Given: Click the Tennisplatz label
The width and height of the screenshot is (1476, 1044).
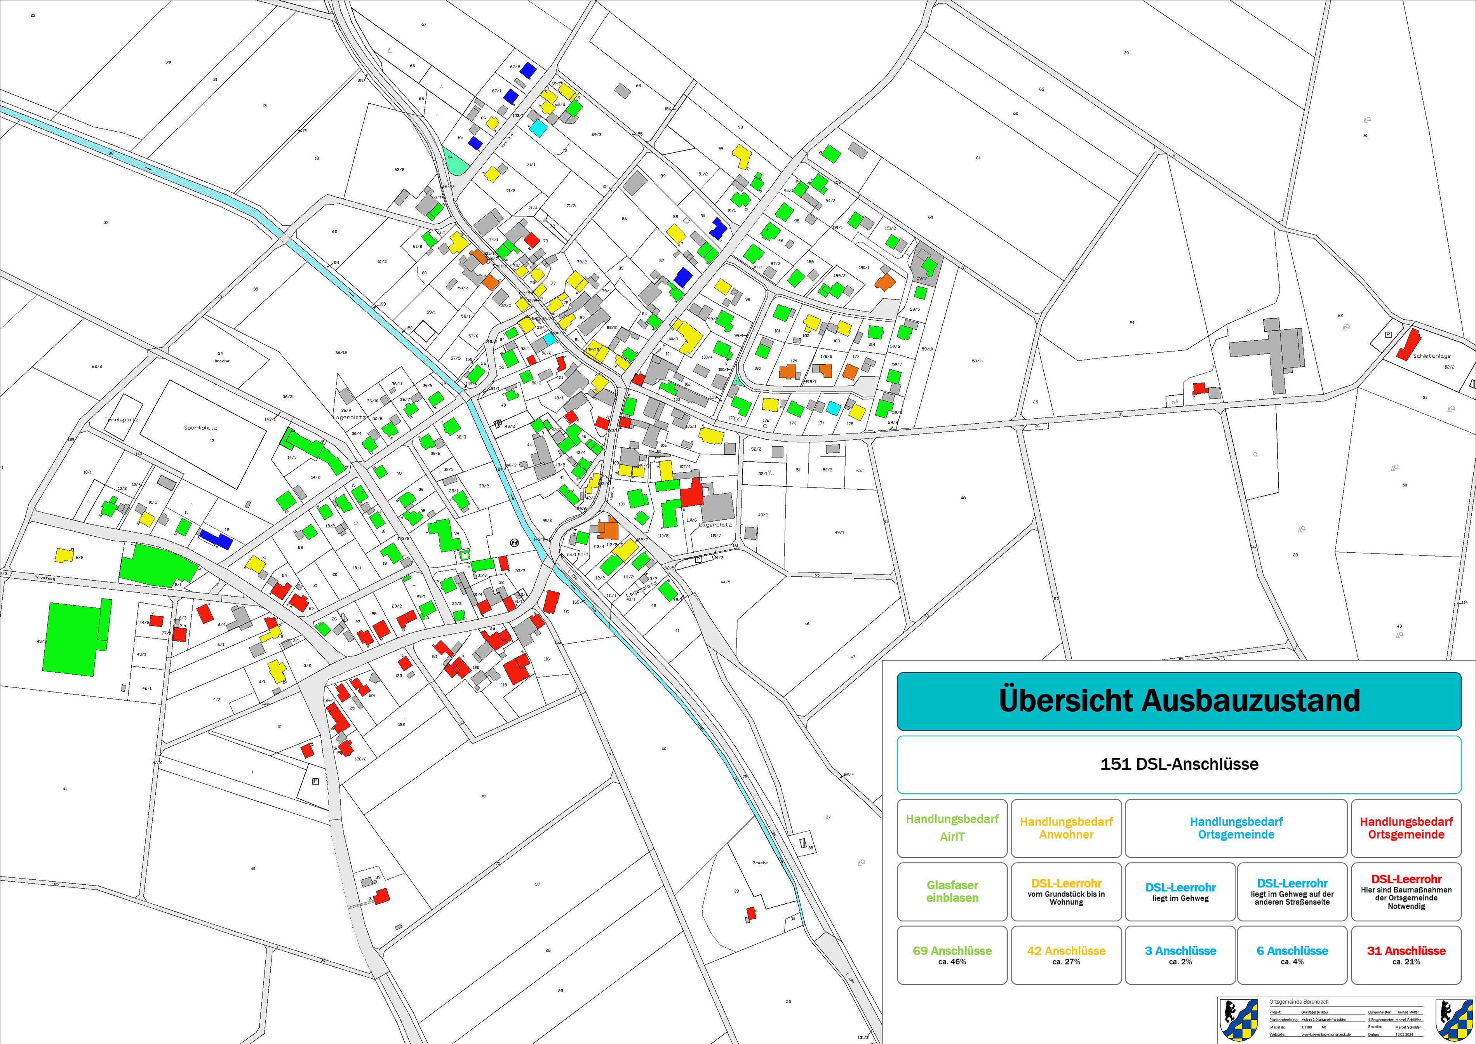Looking at the screenshot, I should 122,420.
